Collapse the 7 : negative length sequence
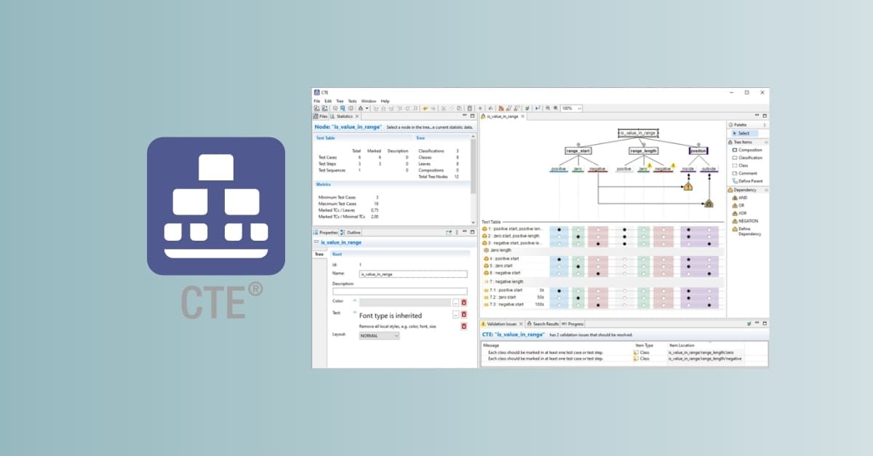873x456 pixels. (x=485, y=281)
